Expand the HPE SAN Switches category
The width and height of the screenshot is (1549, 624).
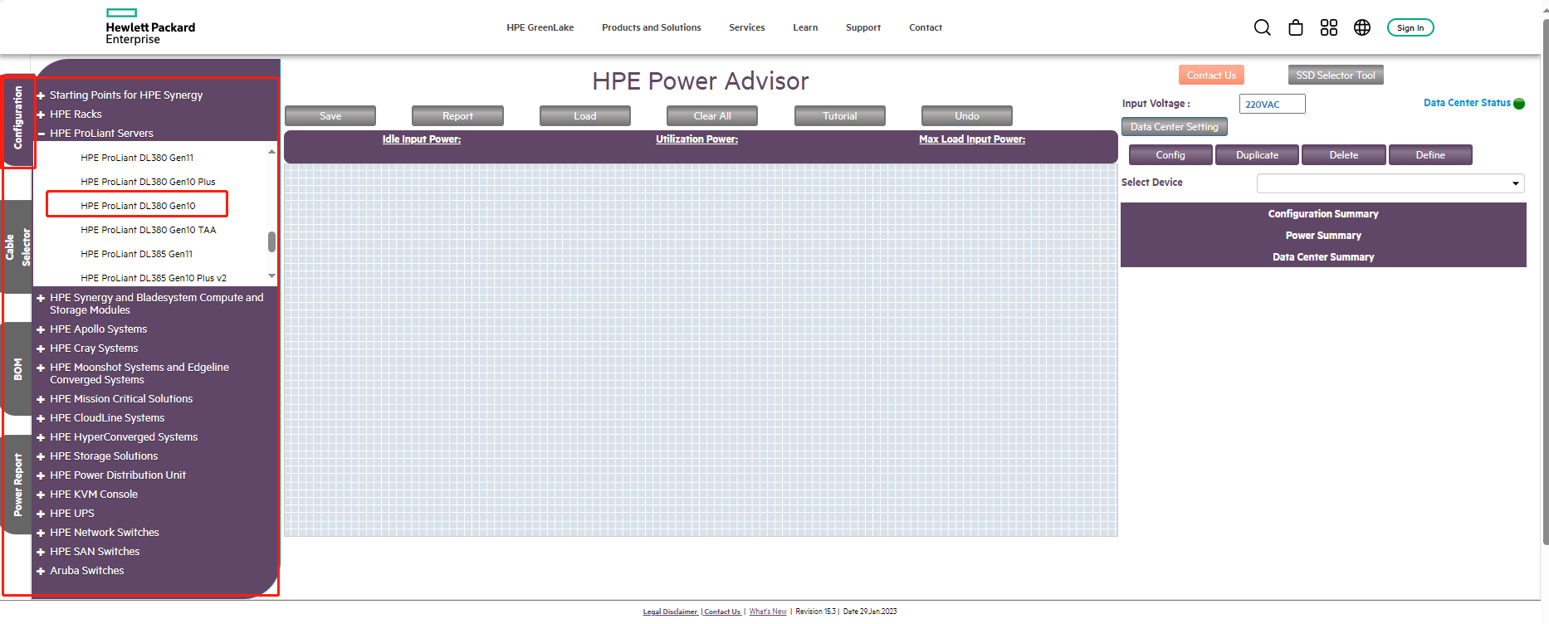coord(41,552)
